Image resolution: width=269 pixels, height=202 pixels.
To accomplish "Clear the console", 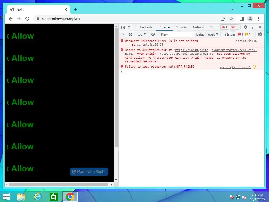I will [130, 34].
